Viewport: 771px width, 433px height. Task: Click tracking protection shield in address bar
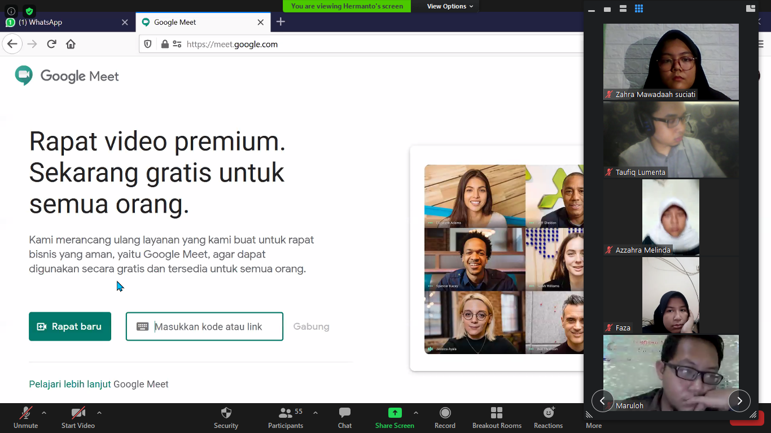pos(148,44)
